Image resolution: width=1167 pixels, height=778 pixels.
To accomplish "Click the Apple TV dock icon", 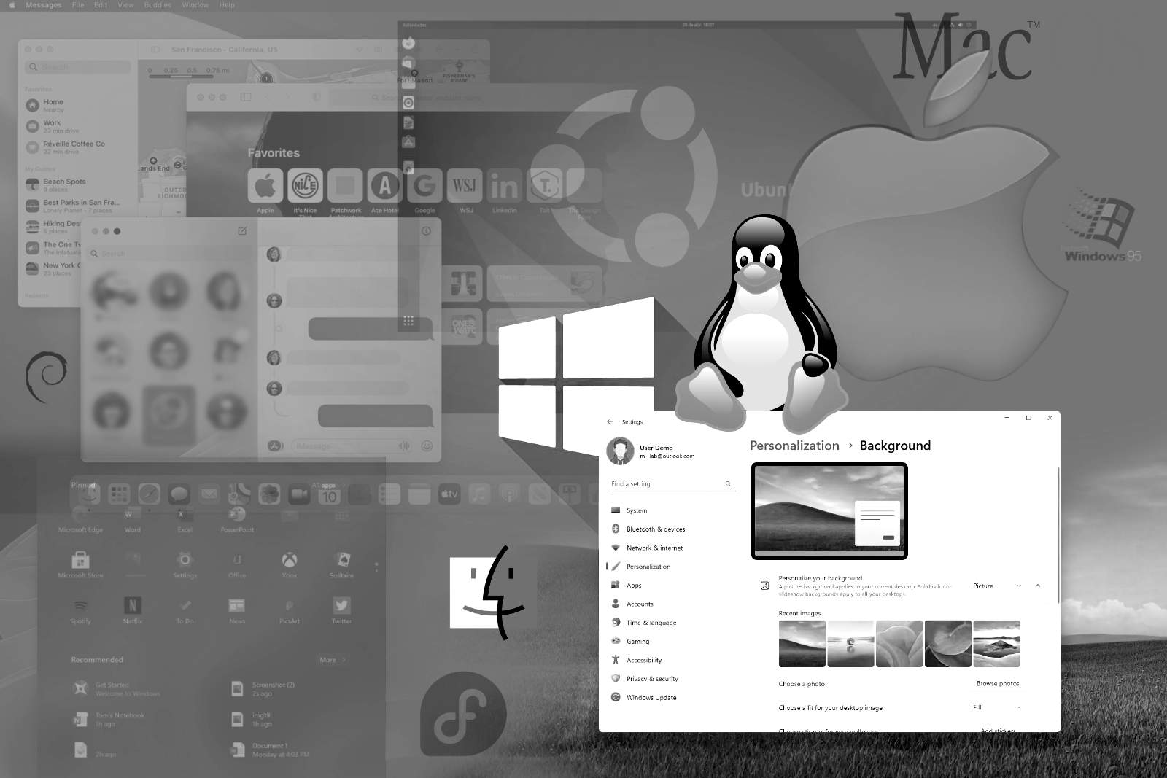I will pyautogui.click(x=449, y=494).
